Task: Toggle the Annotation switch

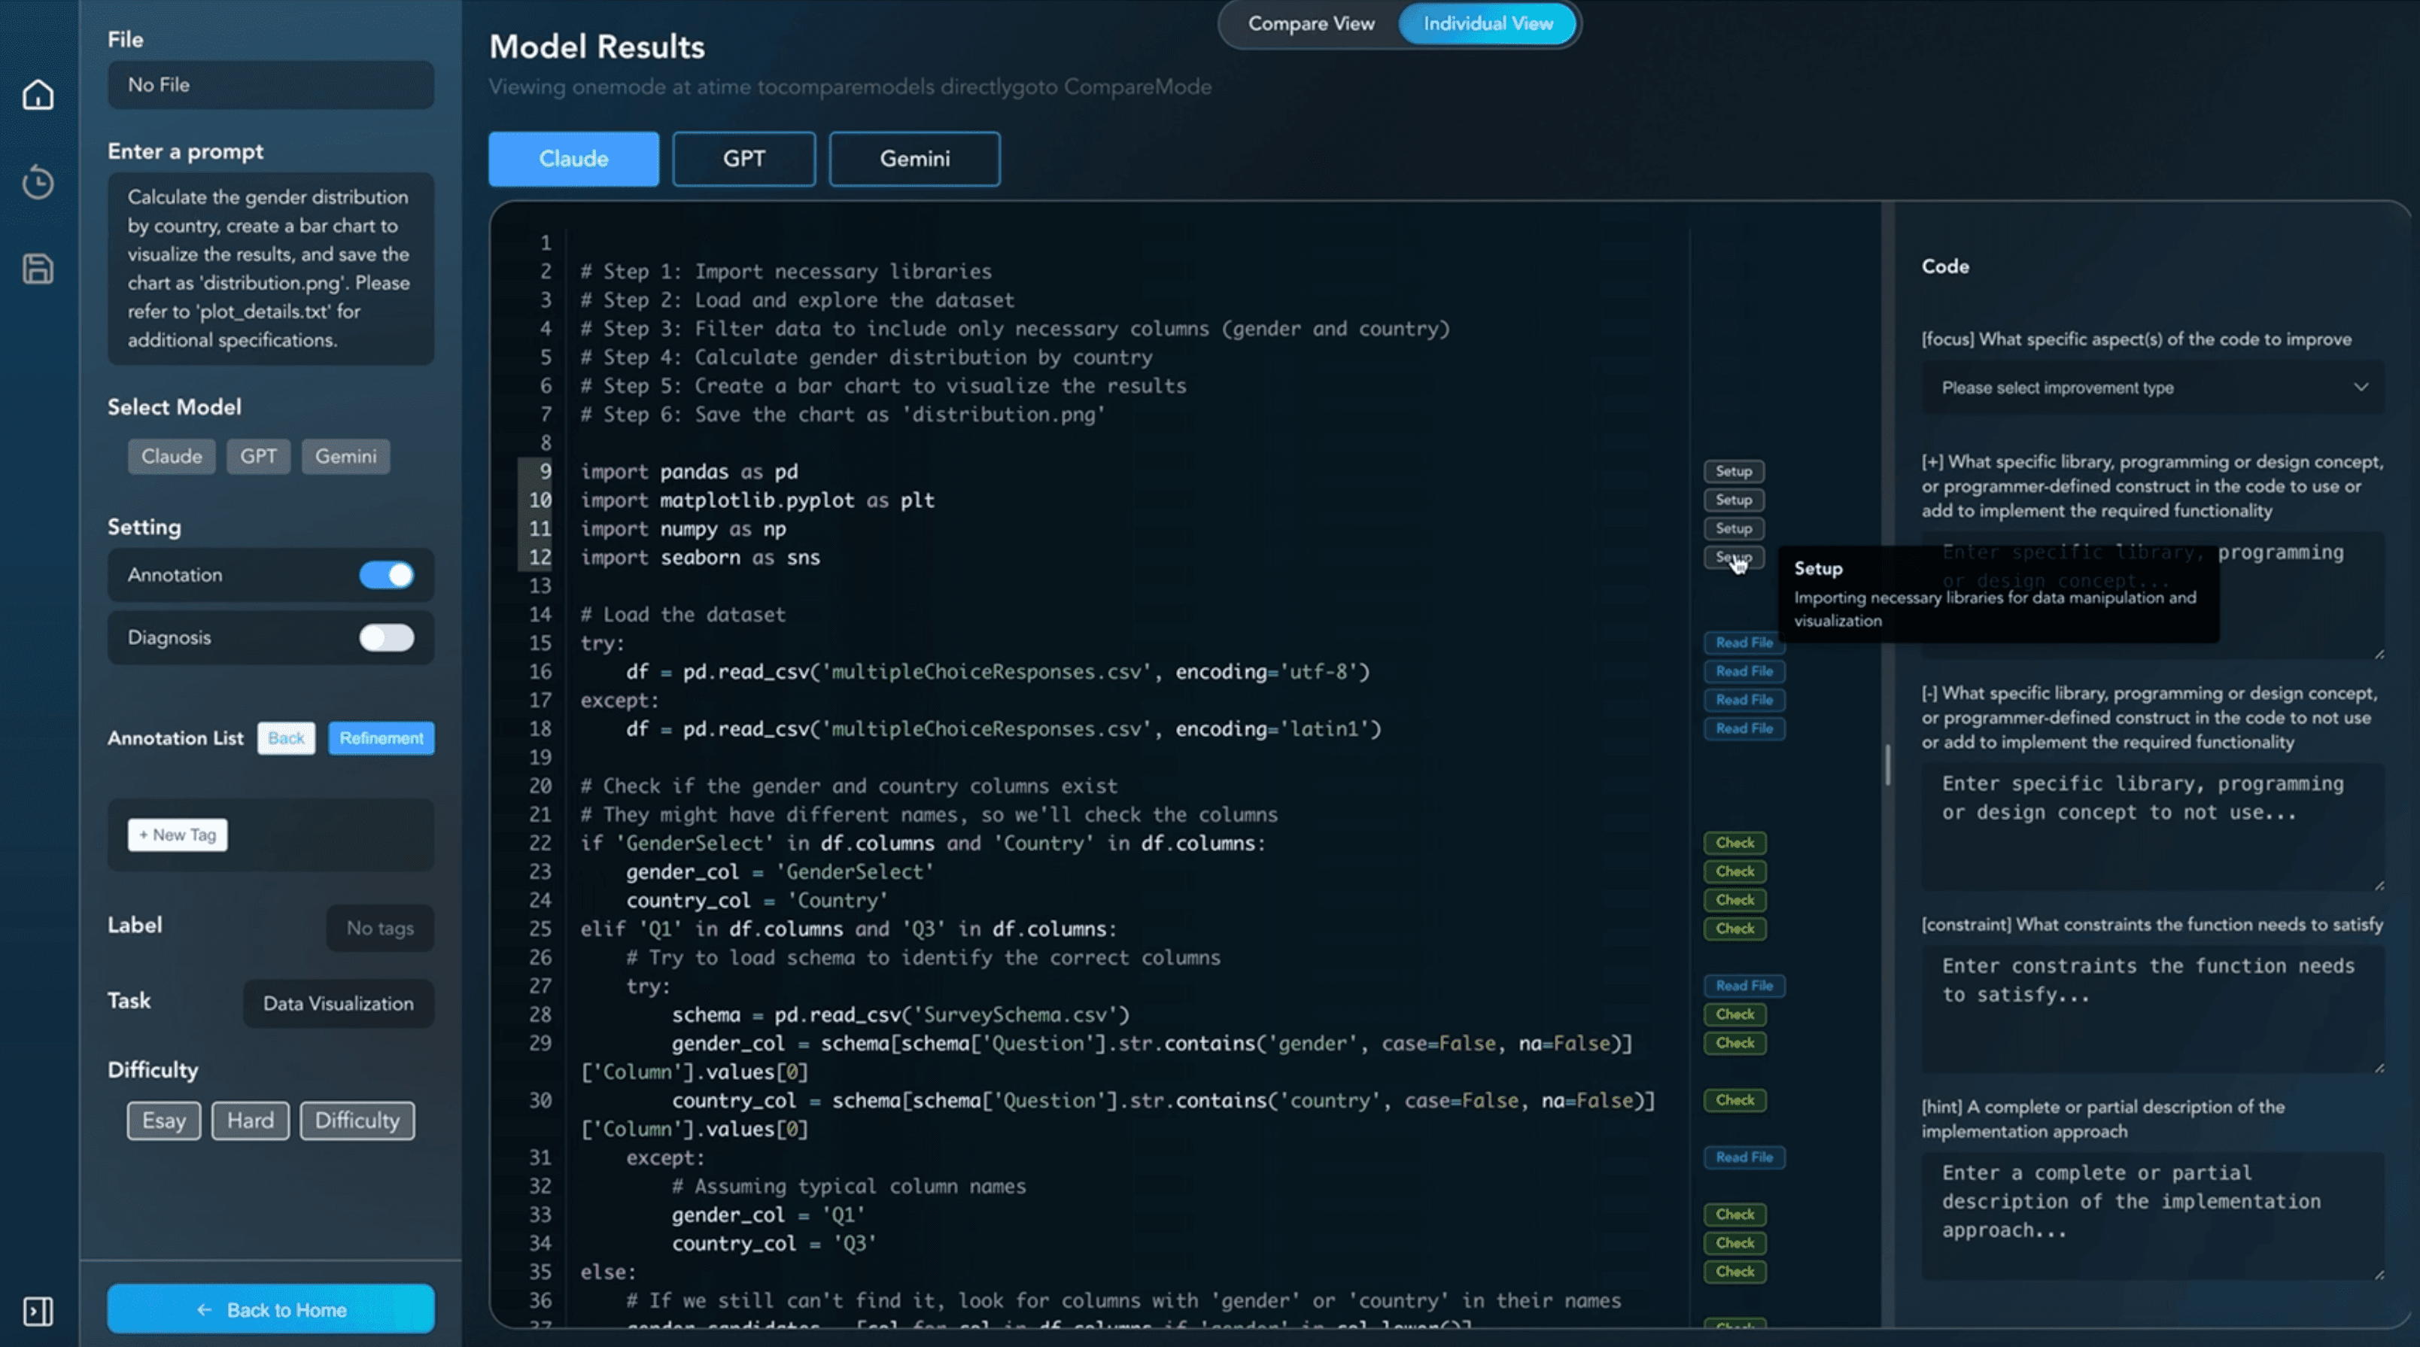Action: [386, 575]
